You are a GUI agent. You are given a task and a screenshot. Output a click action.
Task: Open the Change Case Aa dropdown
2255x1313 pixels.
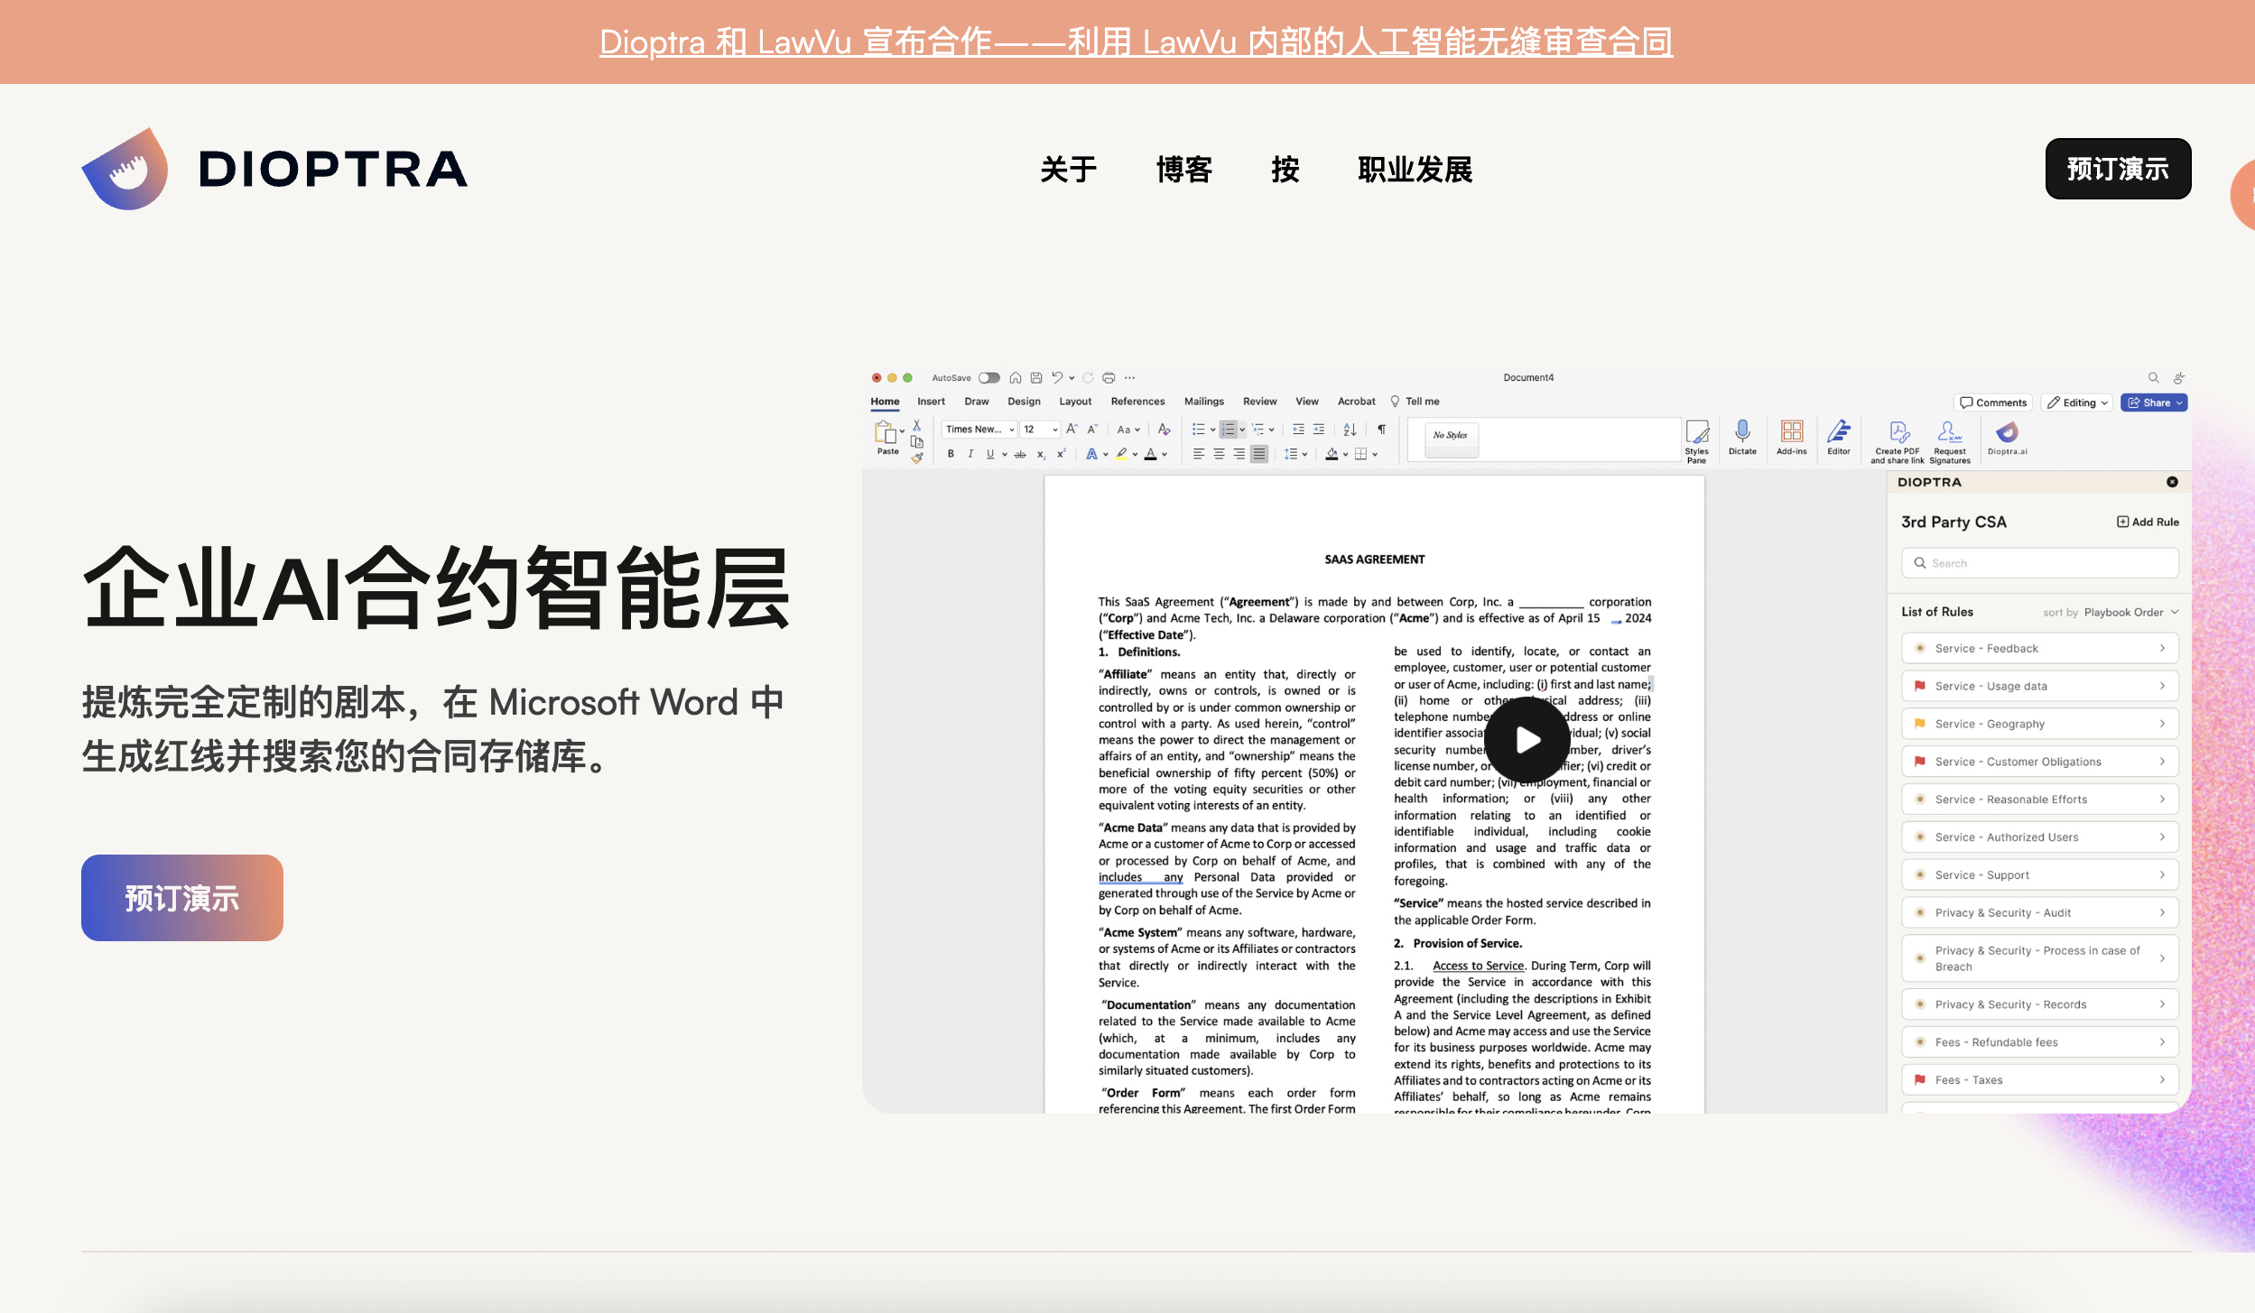click(1127, 430)
